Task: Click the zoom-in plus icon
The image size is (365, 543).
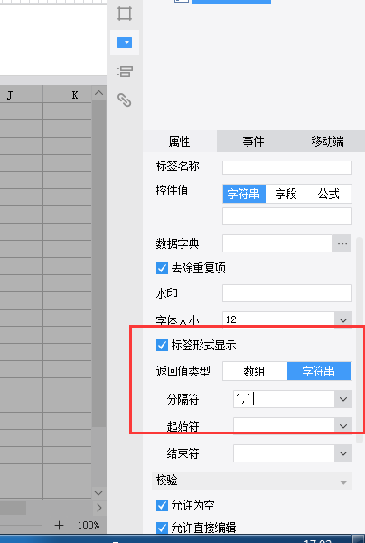Action: (59, 525)
